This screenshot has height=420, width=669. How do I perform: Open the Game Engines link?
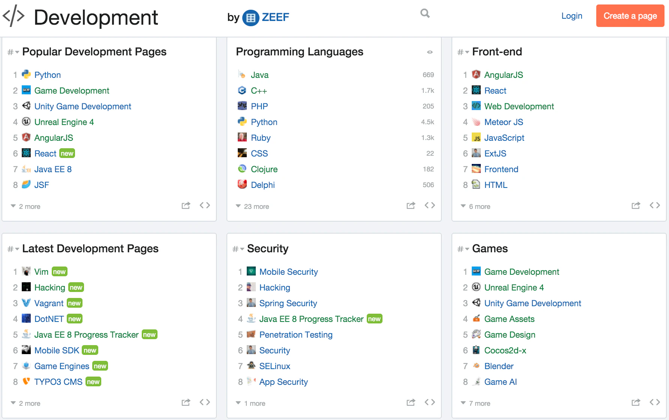click(61, 366)
